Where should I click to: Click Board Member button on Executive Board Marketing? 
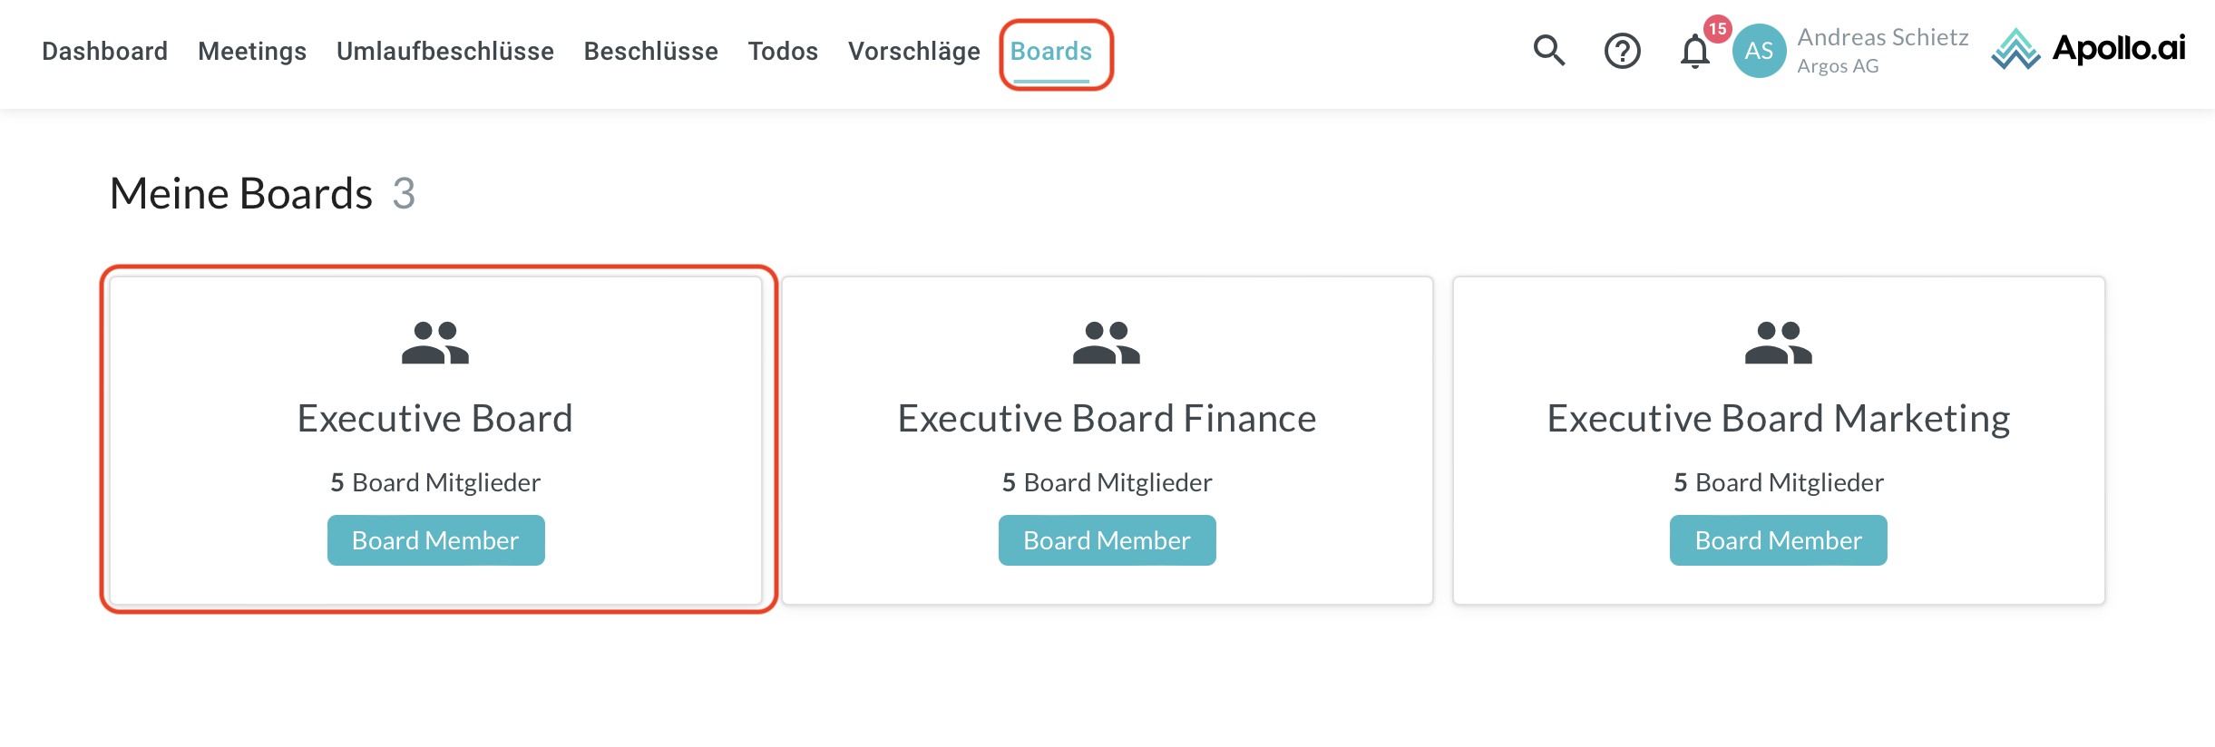tap(1778, 540)
